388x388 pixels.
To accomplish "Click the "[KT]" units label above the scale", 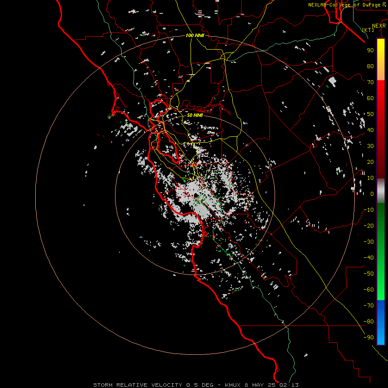I will pyautogui.click(x=368, y=30).
